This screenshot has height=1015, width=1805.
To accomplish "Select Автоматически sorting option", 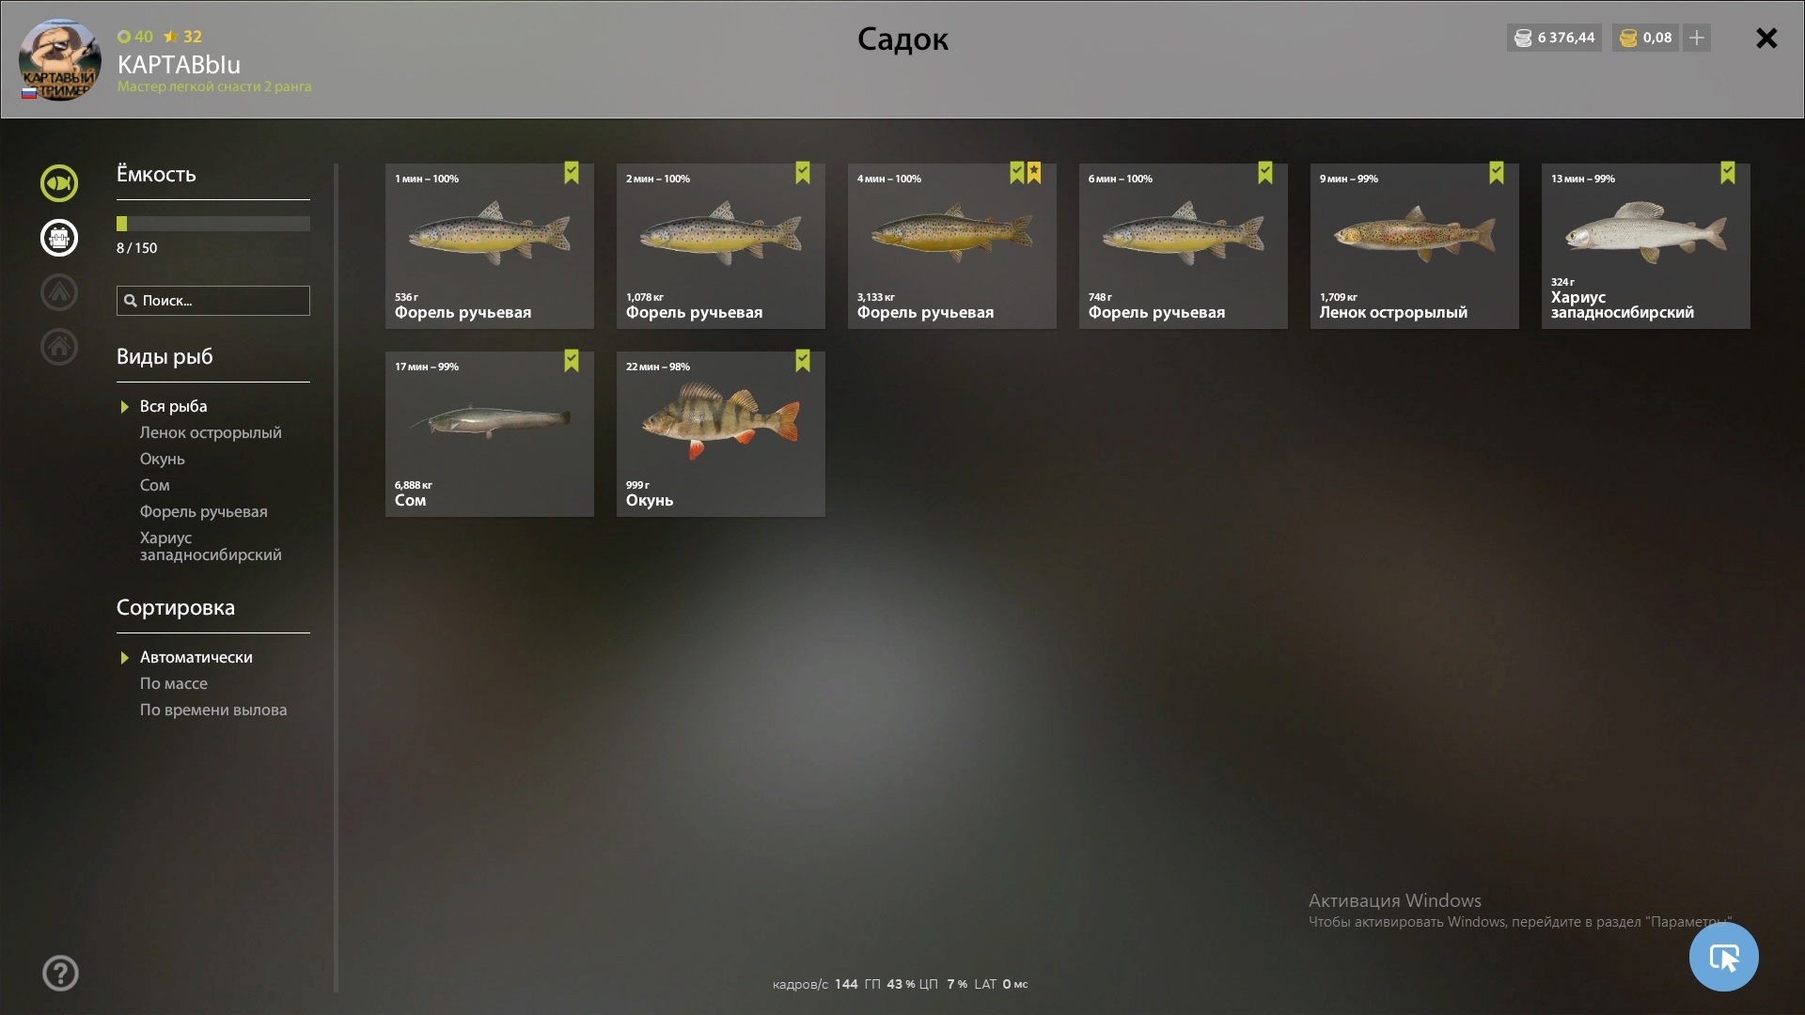I will tap(196, 657).
